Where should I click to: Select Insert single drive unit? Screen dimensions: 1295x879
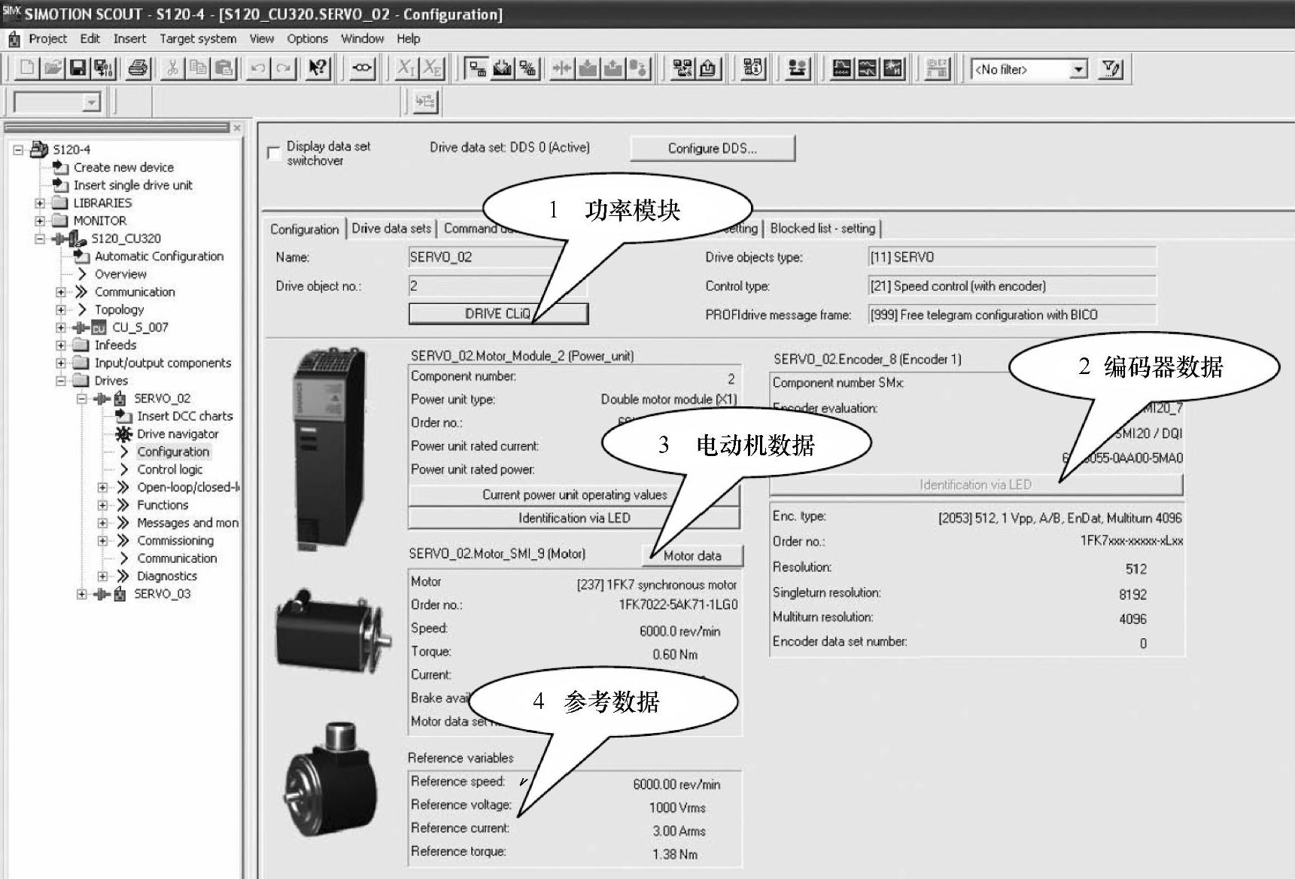pyautogui.click(x=132, y=185)
